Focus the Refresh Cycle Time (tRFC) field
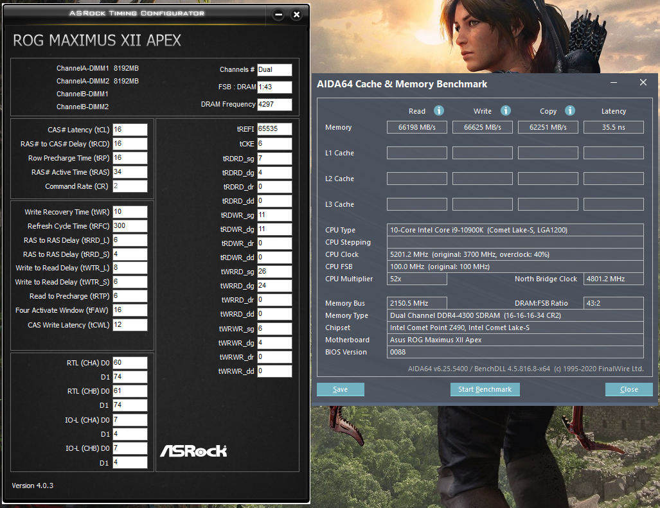The image size is (660, 508). [130, 226]
